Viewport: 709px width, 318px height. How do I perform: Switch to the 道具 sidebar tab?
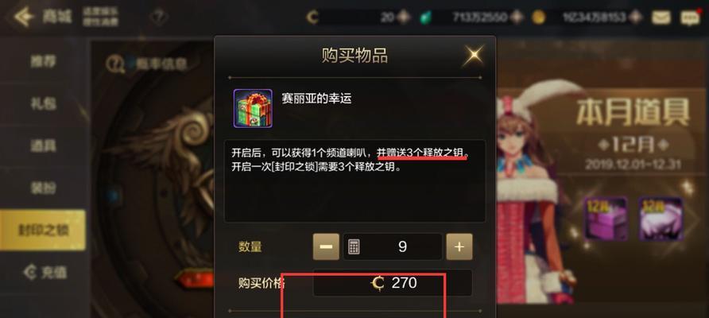click(43, 145)
